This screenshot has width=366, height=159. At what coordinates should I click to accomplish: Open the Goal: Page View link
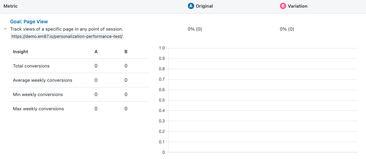click(x=29, y=22)
